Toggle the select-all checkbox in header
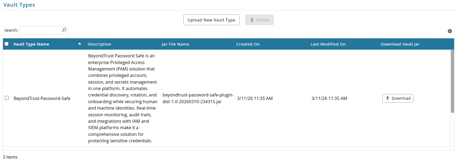Screen dimensions: 456x168 coord(7,44)
